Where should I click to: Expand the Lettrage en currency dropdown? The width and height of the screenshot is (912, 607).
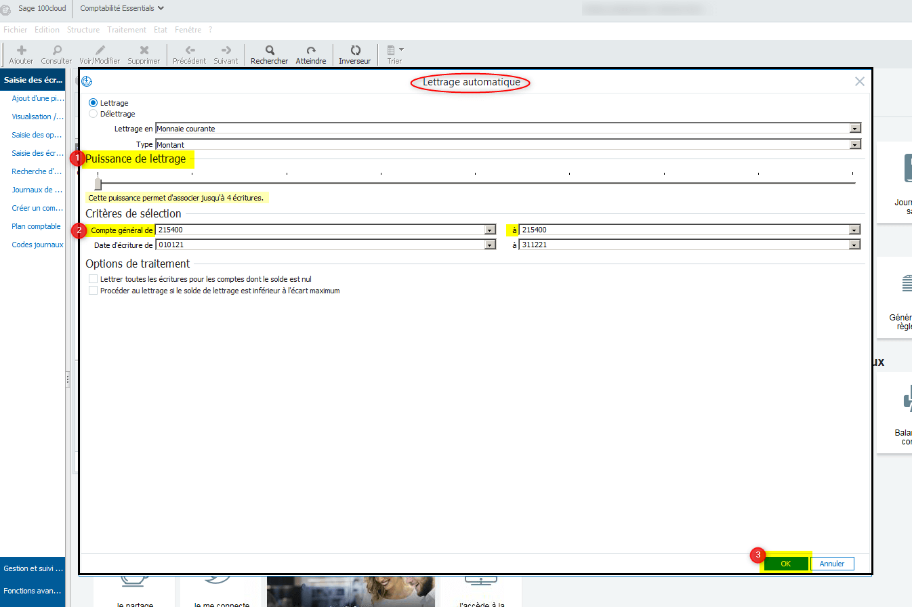[856, 128]
